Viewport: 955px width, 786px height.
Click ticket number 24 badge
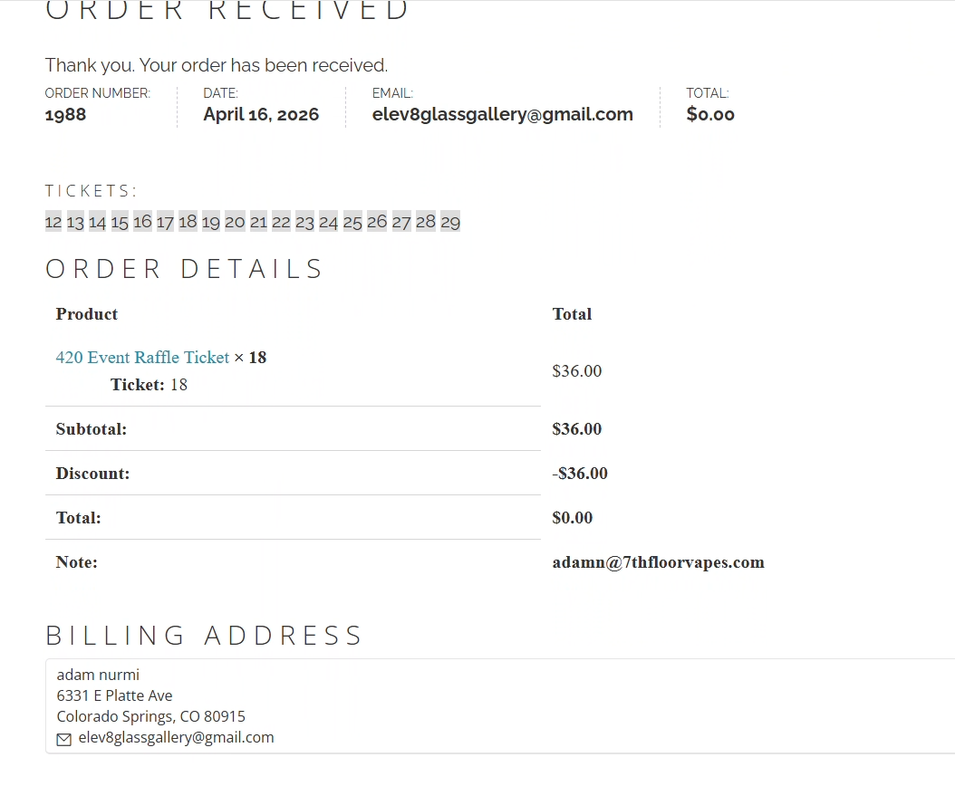pos(328,222)
